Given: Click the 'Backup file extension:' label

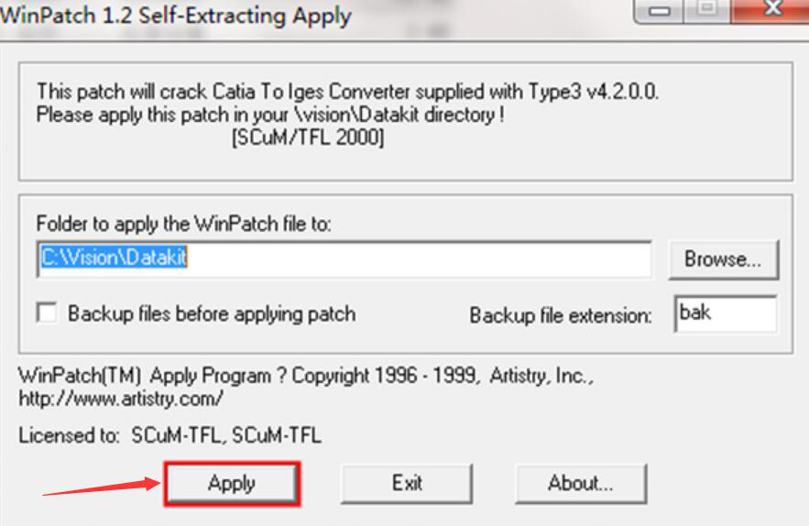Looking at the screenshot, I should 561,315.
